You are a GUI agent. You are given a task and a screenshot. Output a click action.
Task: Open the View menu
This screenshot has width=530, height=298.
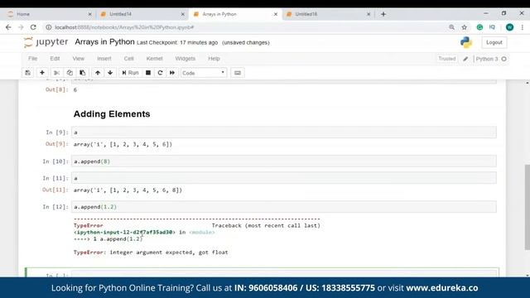click(79, 59)
